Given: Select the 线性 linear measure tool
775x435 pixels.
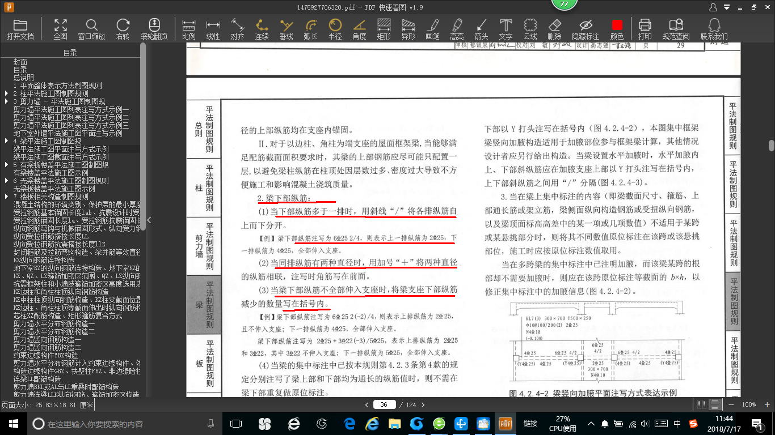Looking at the screenshot, I should (x=213, y=28).
